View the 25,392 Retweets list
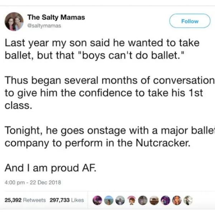215x215 pixels. point(25,200)
